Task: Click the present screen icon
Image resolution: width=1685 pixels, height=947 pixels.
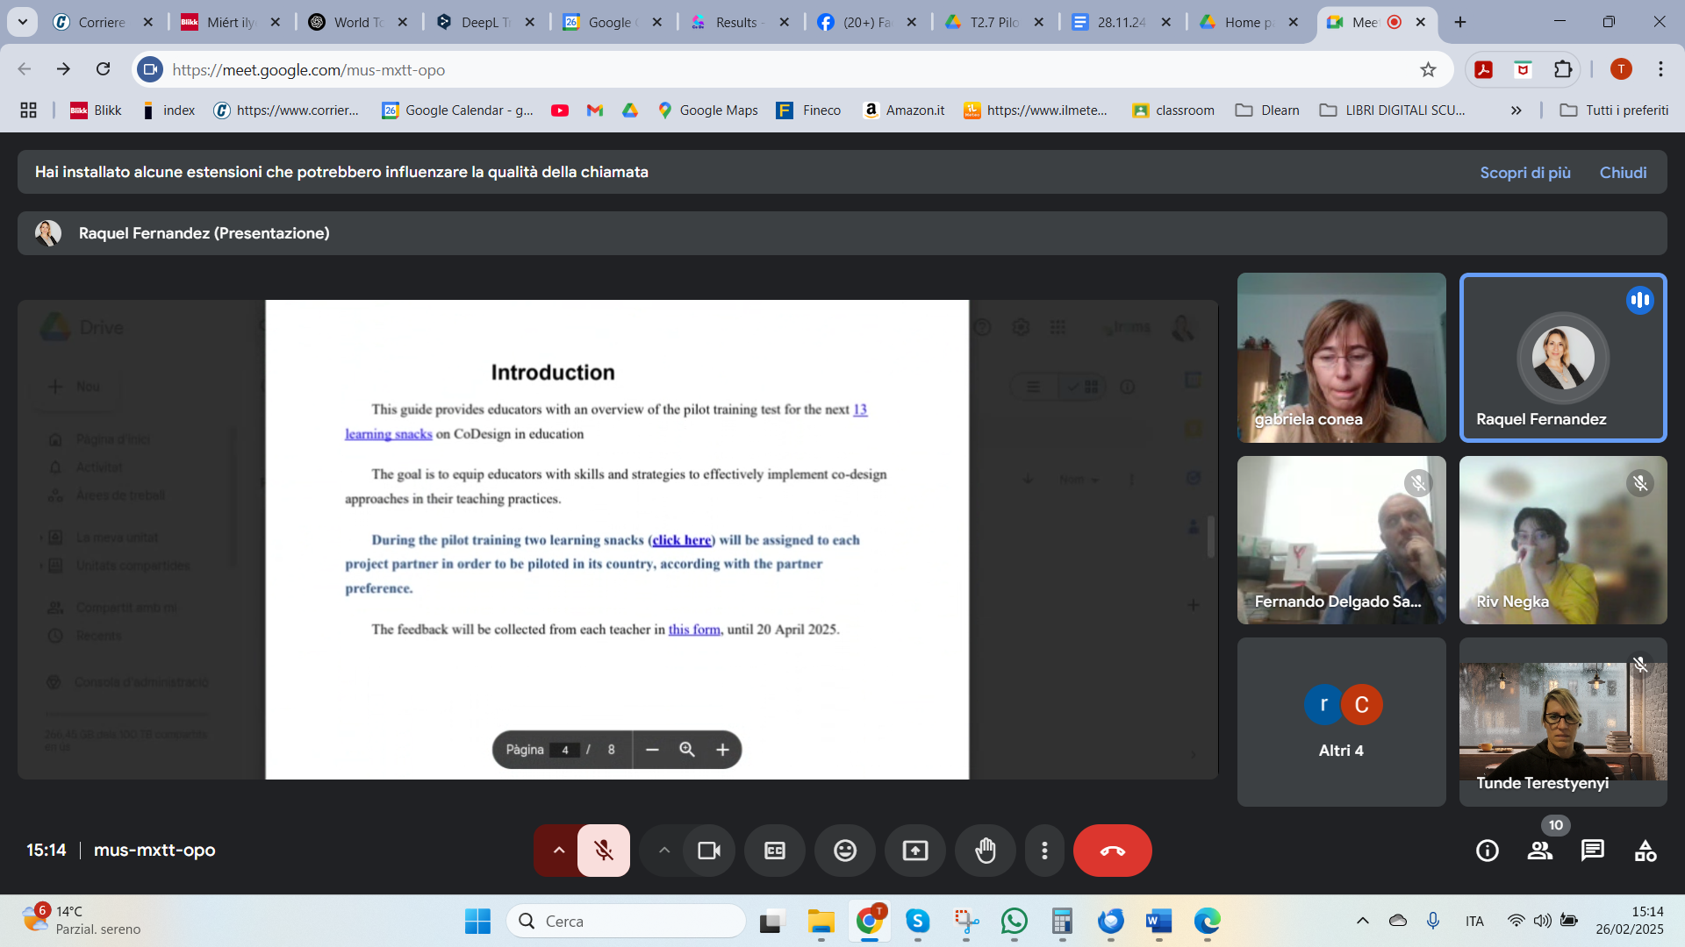Action: click(915, 851)
